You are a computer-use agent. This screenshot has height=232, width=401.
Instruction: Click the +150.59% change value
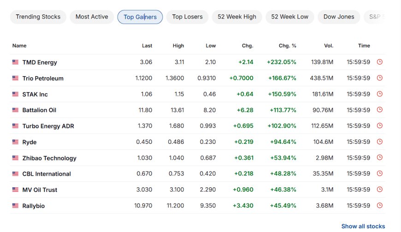click(282, 94)
